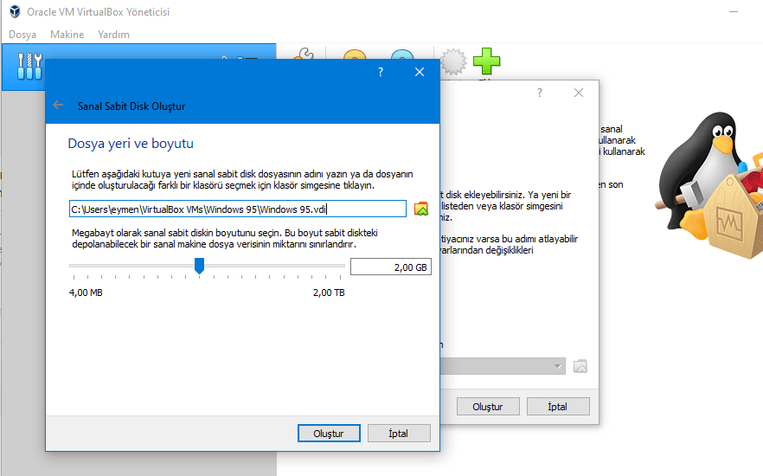This screenshot has height=476, width=763.
Task: Minimize the VirtualBox window
Action: tap(734, 11)
